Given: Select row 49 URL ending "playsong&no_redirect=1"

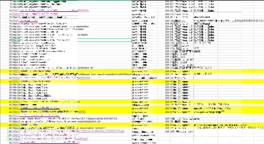Looking at the screenshot, I should point(59,128).
